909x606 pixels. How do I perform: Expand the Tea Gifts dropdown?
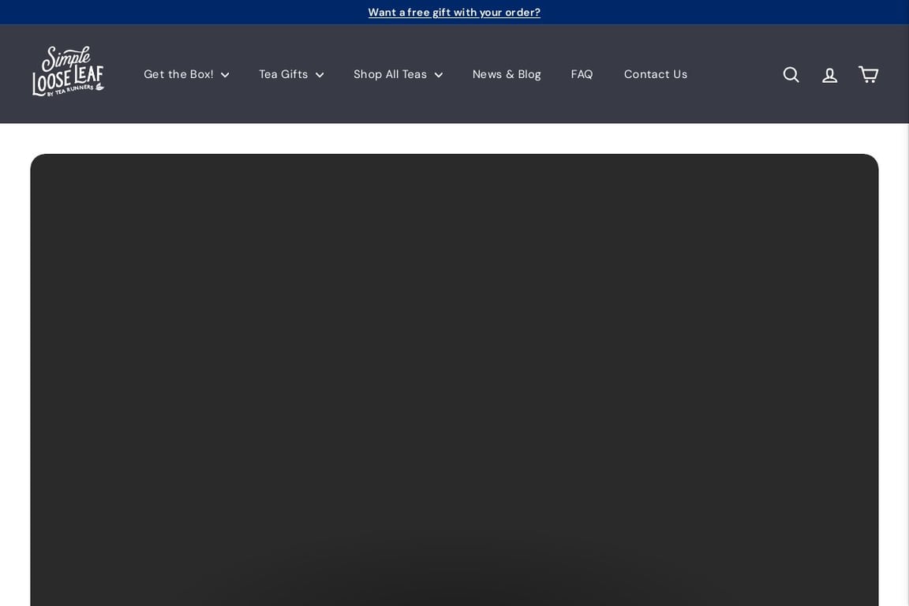(x=291, y=74)
